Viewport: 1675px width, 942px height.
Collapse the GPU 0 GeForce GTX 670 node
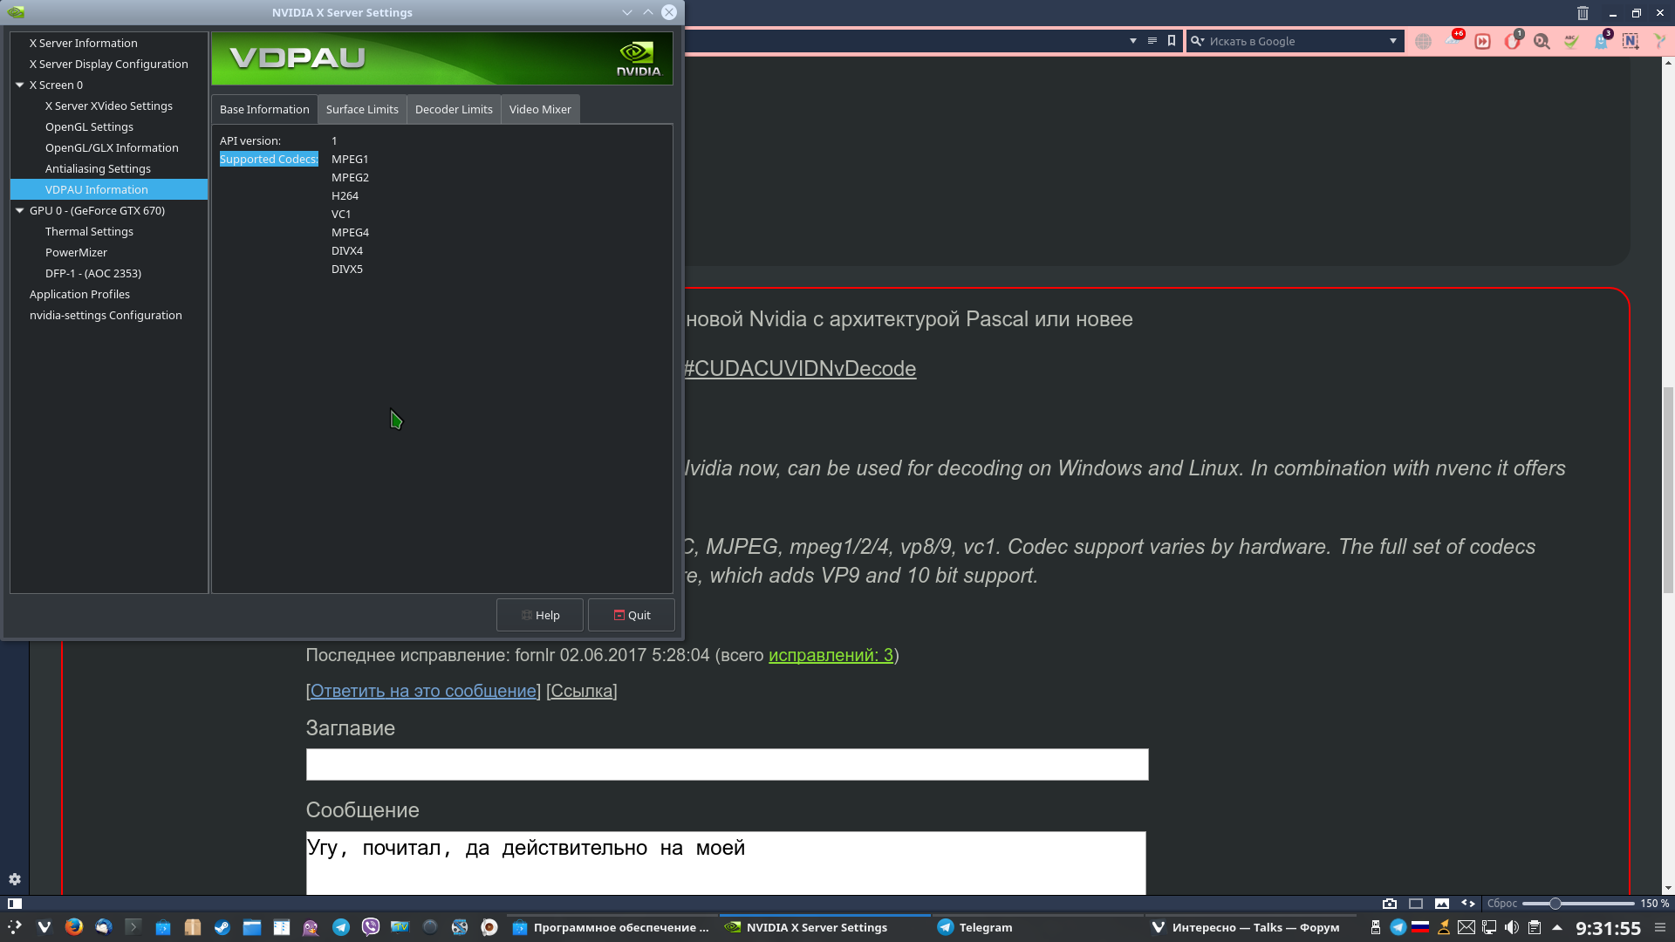(x=19, y=210)
